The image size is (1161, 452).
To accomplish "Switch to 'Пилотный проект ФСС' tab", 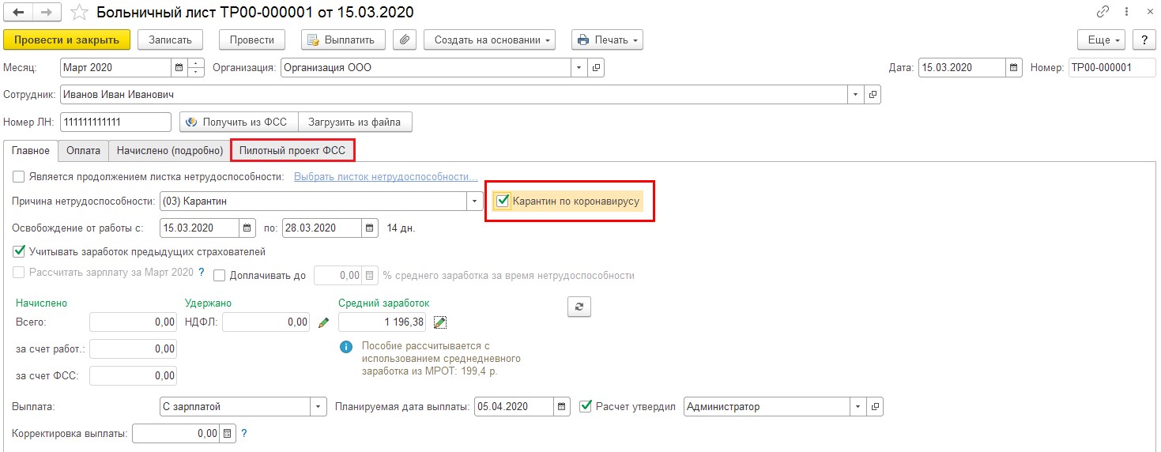I will coord(292,149).
